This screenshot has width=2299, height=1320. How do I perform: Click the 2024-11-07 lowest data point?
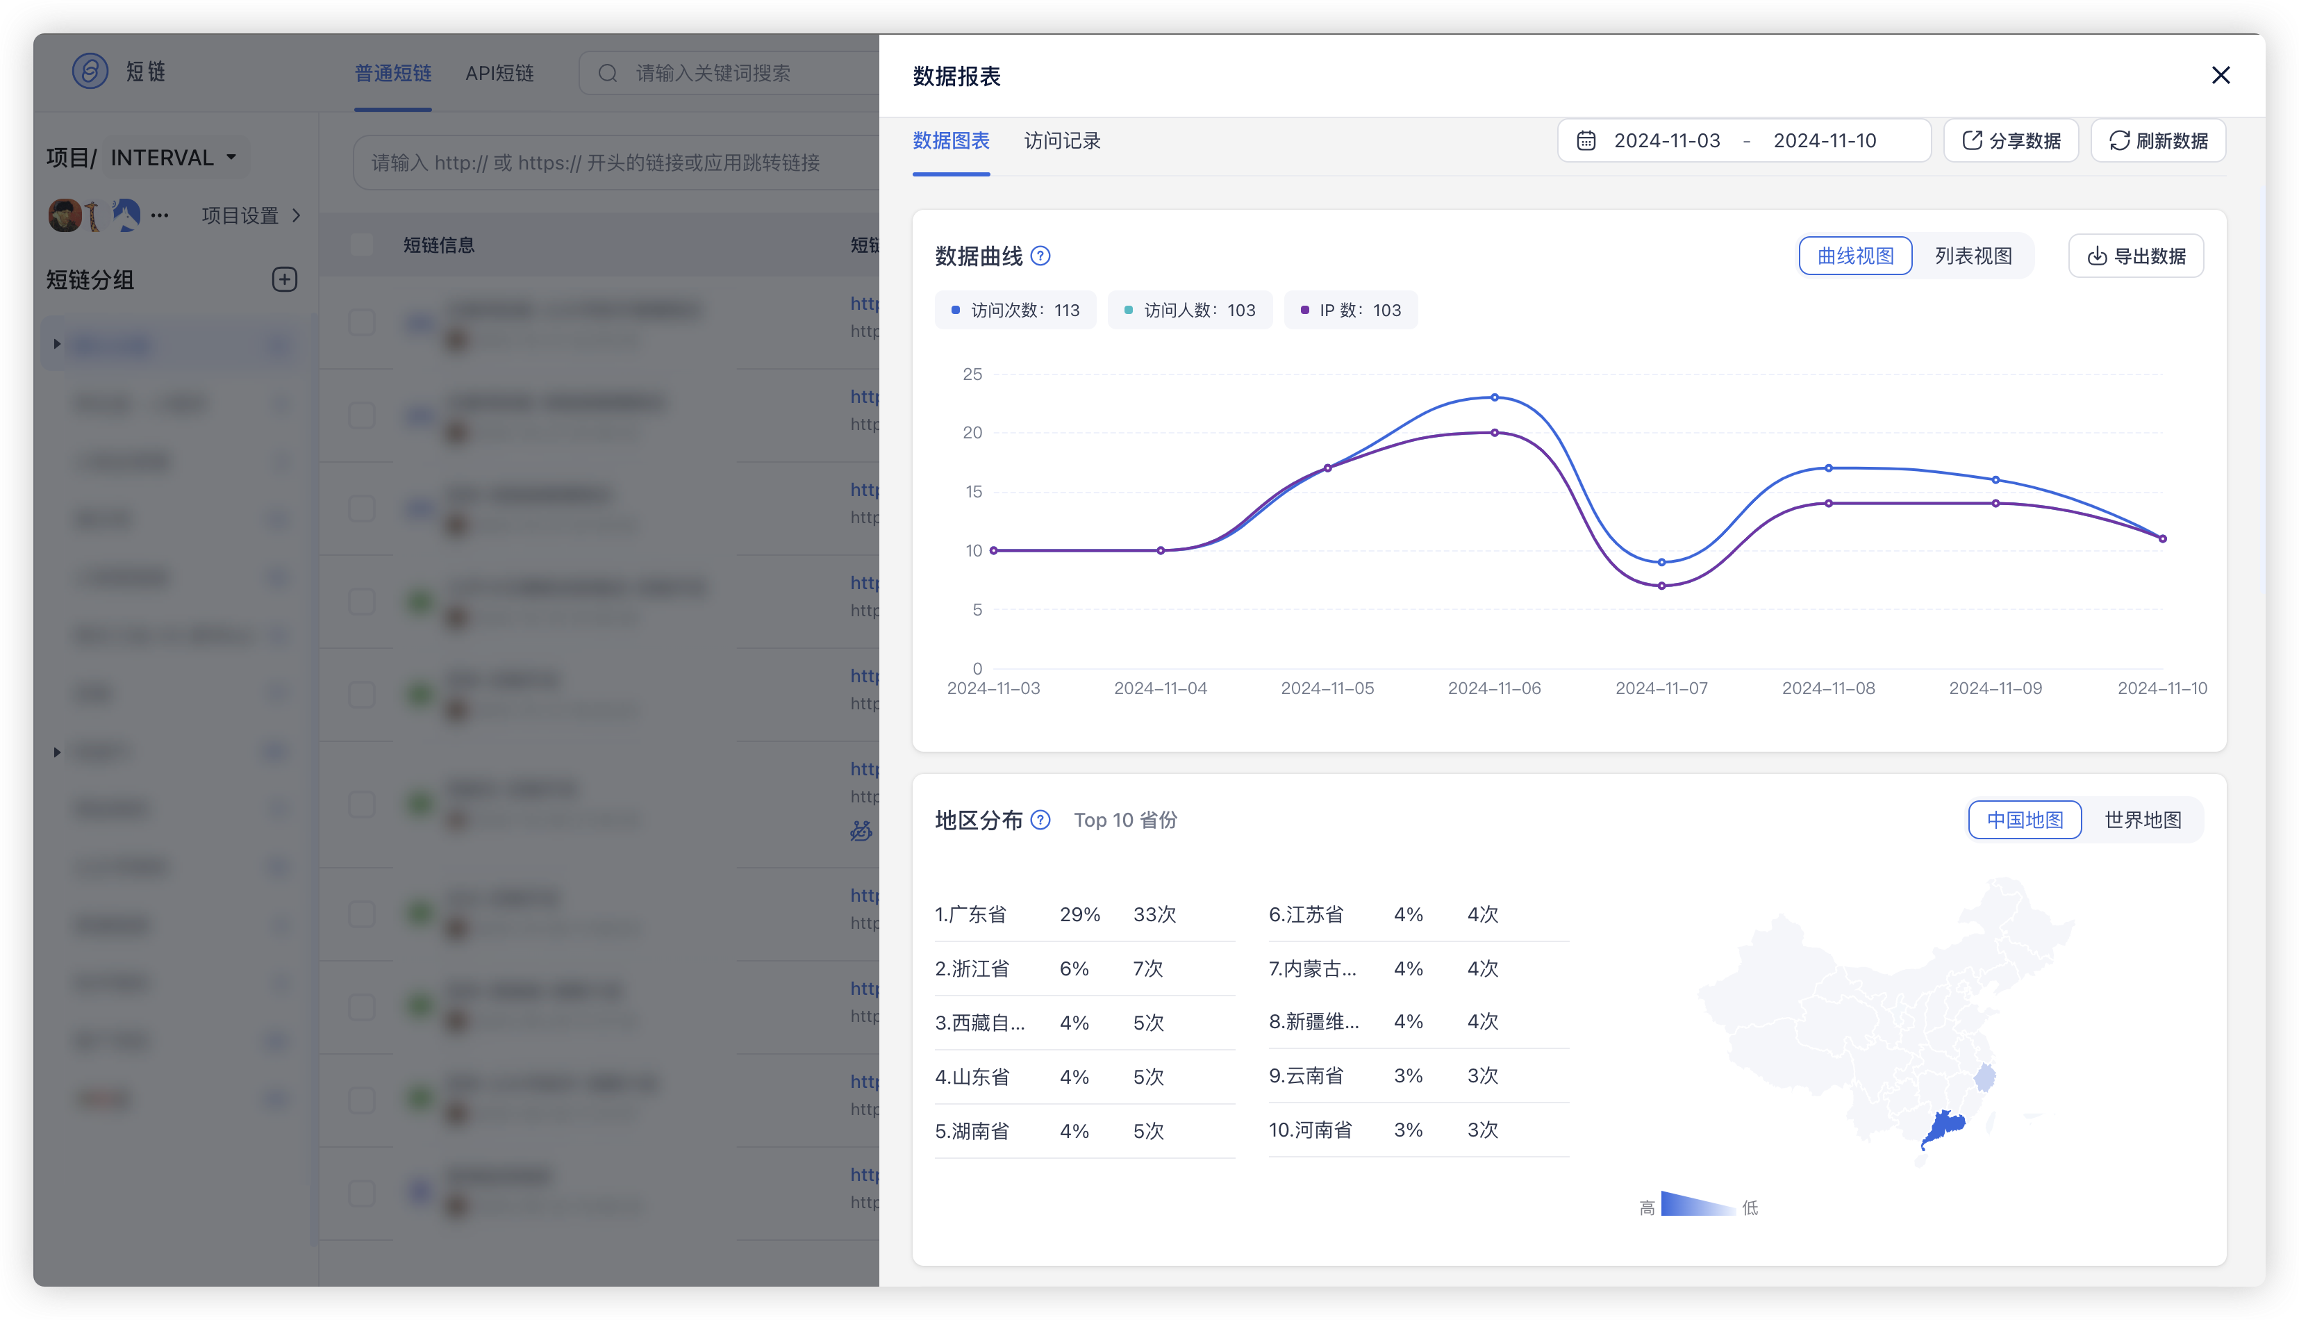coord(1661,586)
